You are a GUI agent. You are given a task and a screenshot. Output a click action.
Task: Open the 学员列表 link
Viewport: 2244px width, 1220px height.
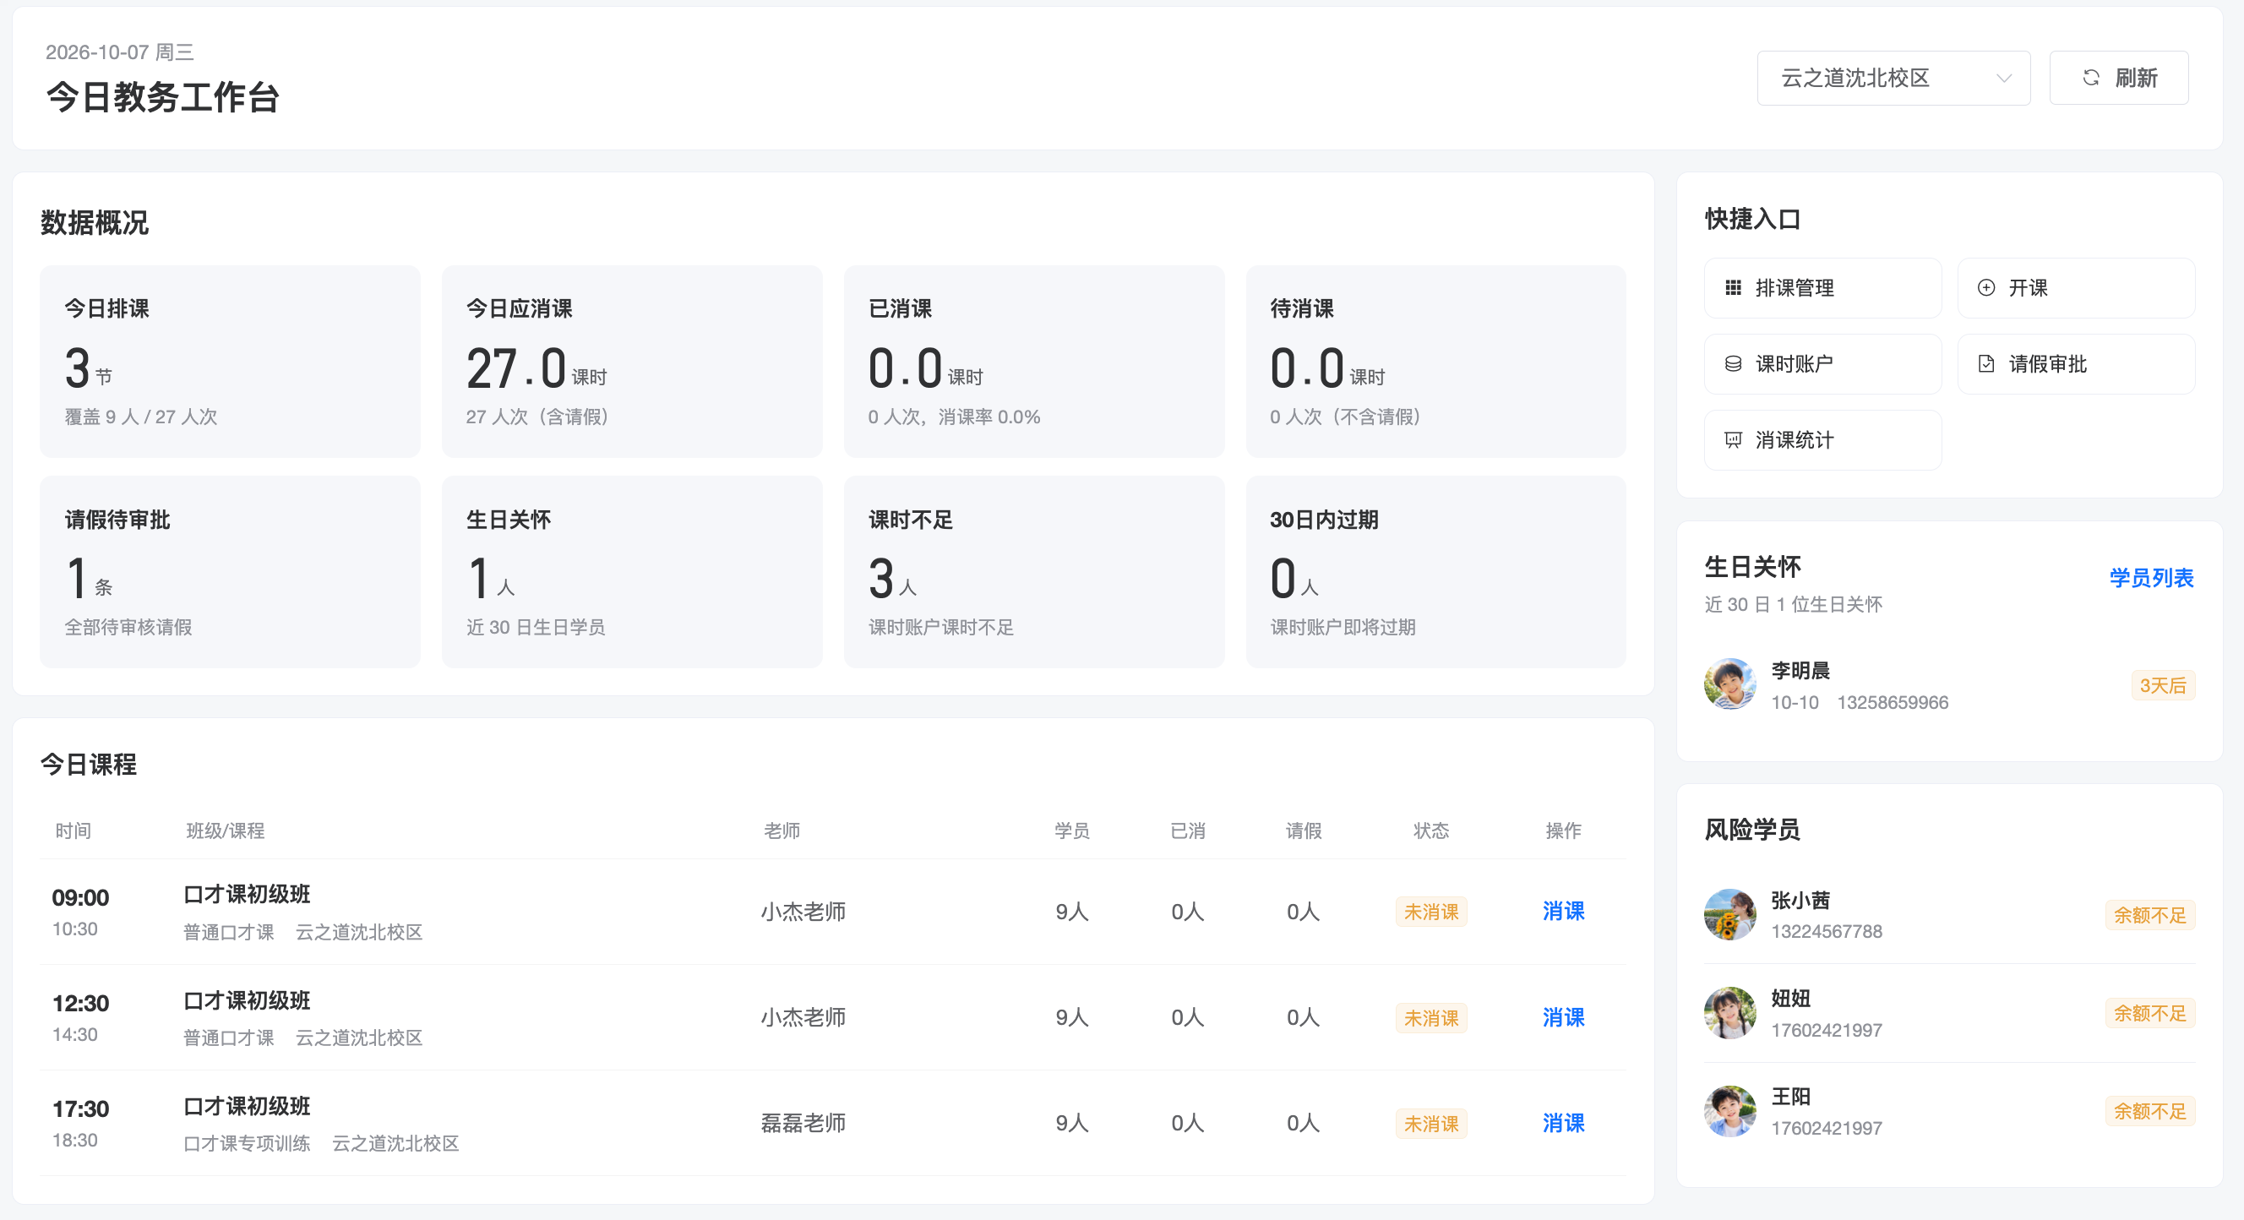pos(2151,578)
